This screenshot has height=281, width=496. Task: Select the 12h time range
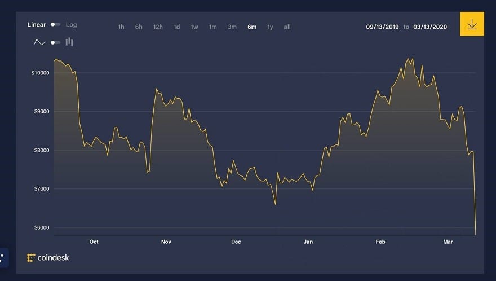(158, 27)
